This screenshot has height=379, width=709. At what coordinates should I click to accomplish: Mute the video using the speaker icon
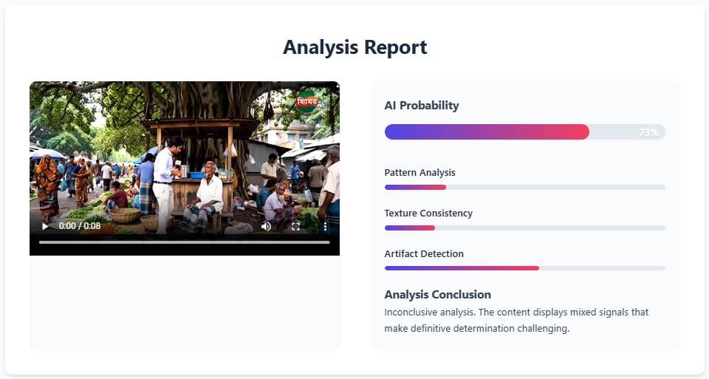point(267,226)
